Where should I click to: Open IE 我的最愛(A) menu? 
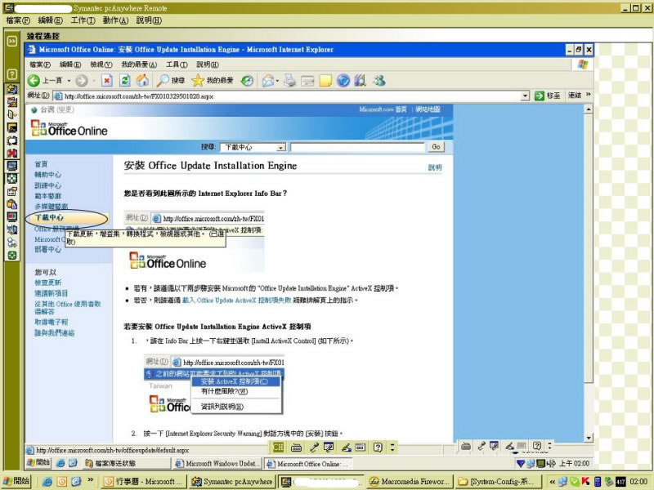(x=139, y=65)
